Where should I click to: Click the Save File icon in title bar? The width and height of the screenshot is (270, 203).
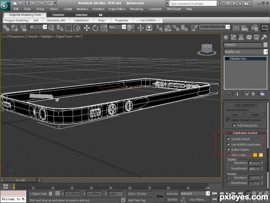[27, 3]
